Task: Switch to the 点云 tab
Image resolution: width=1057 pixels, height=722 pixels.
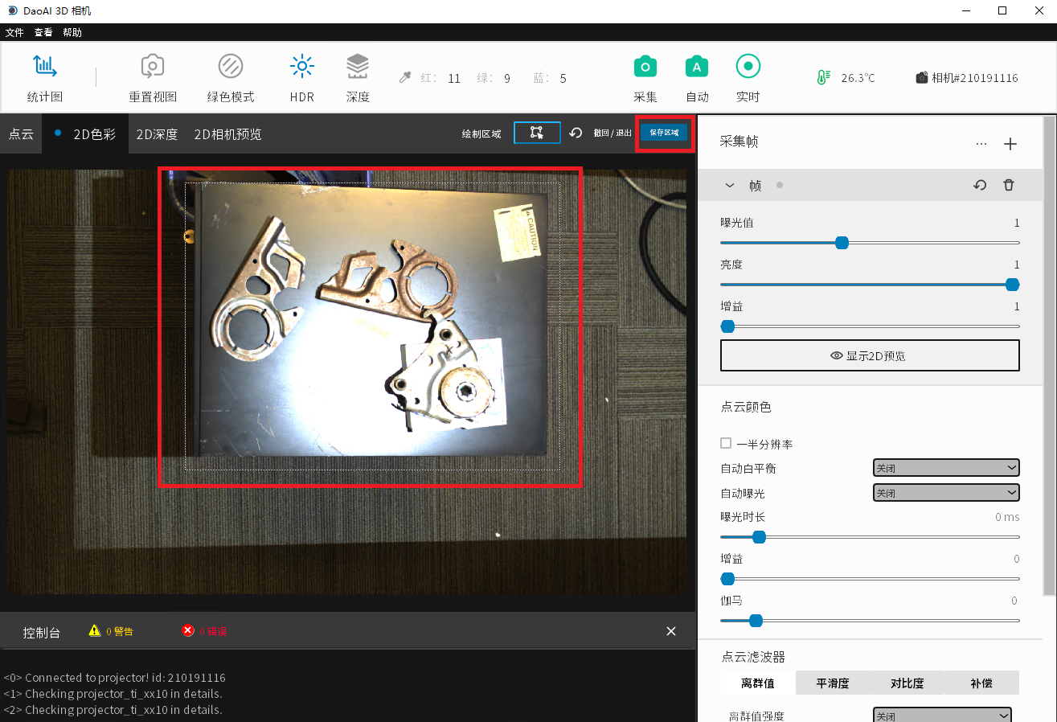Action: (x=21, y=134)
